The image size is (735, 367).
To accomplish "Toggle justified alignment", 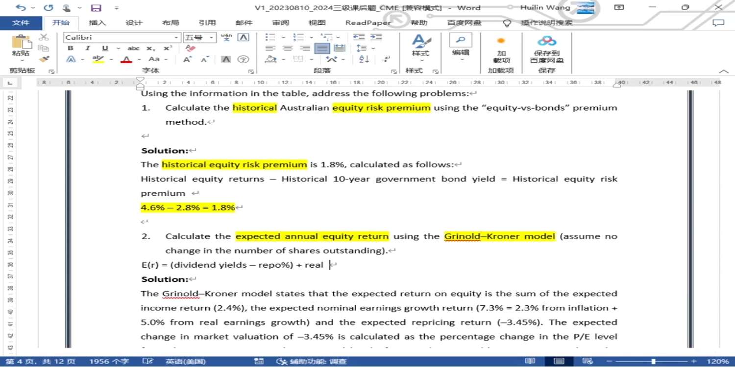I will click(322, 48).
